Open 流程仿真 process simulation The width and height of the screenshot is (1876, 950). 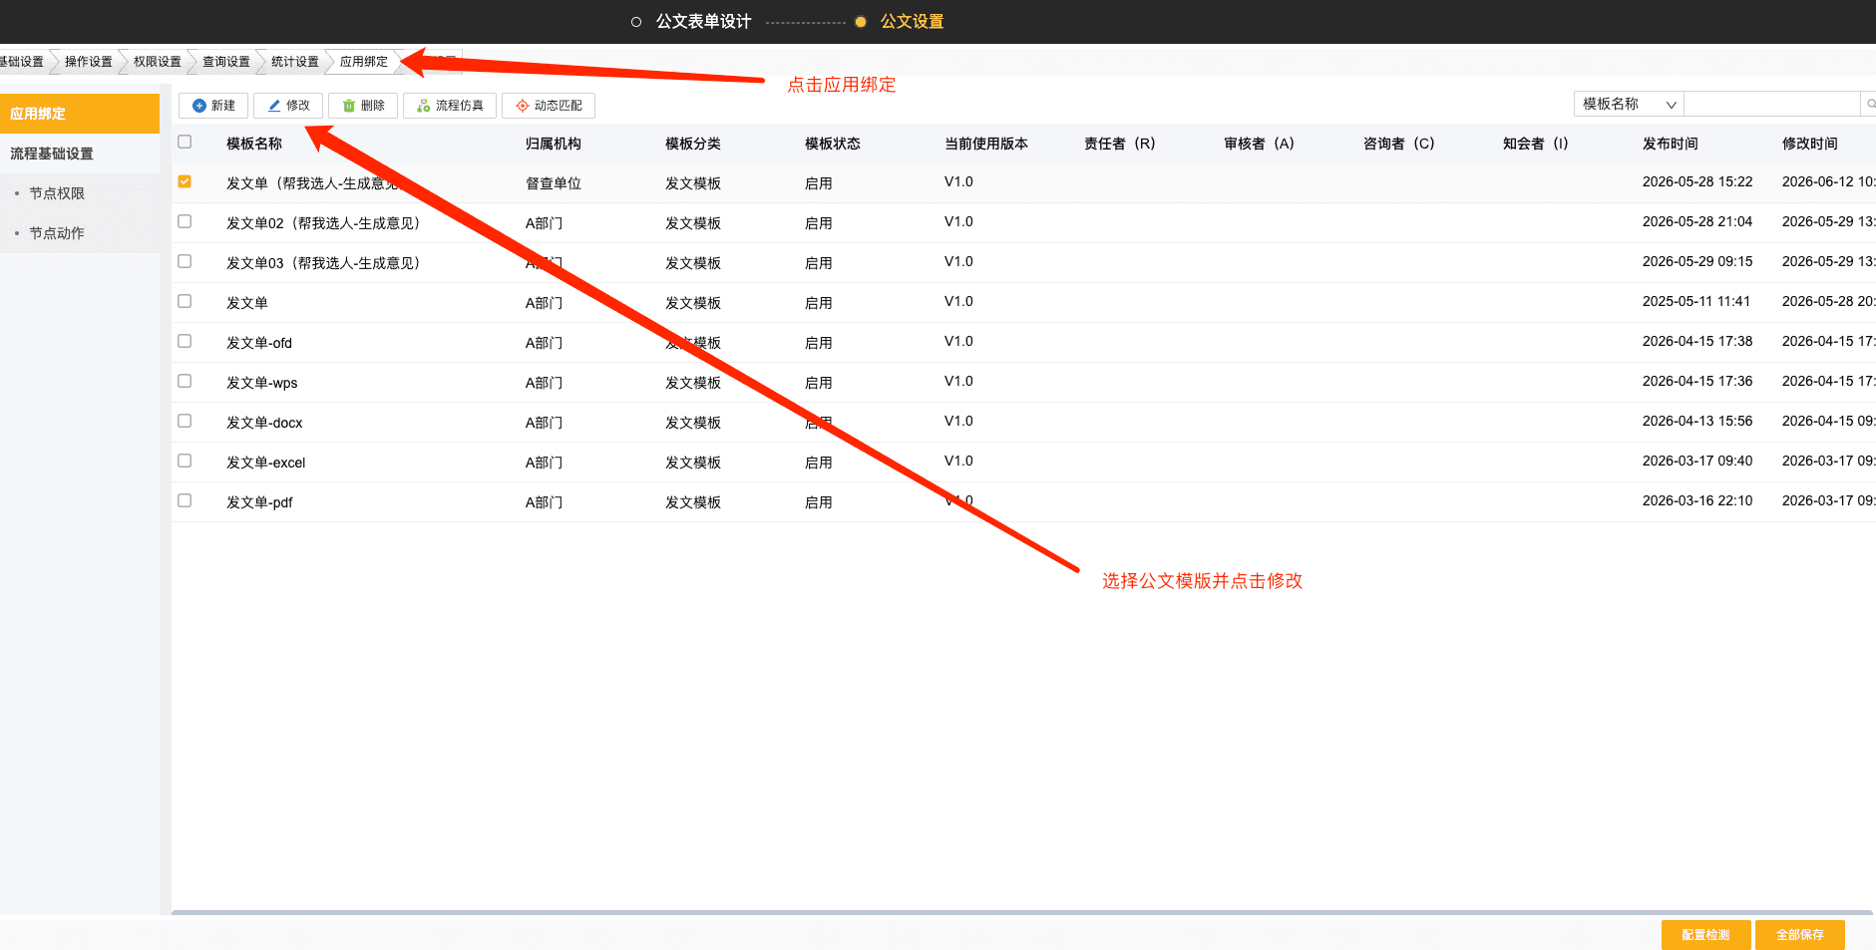(x=450, y=106)
